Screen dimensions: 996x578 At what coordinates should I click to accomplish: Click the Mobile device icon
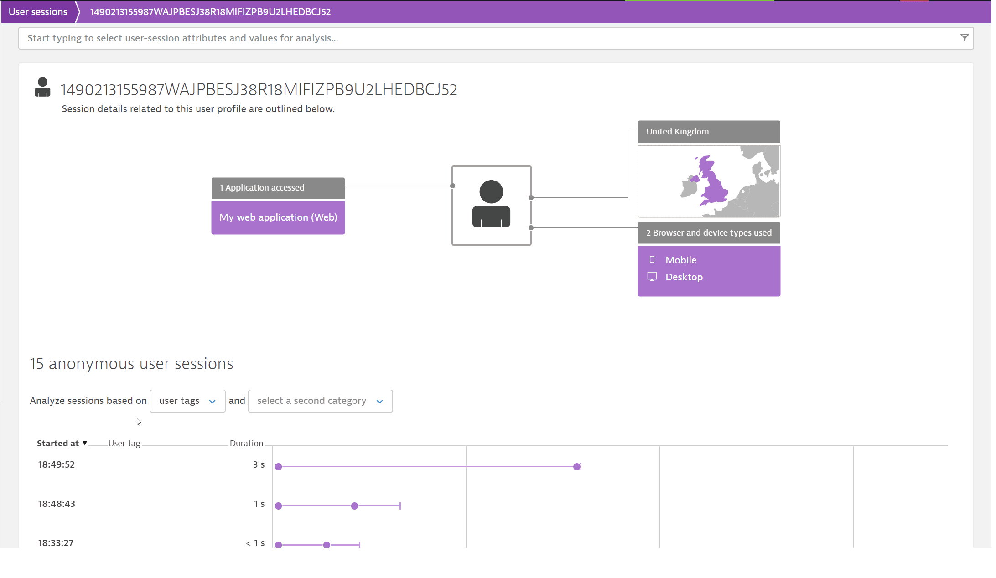[x=652, y=260]
